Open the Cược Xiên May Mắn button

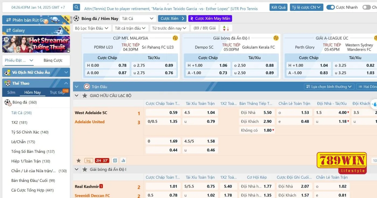[210, 19]
